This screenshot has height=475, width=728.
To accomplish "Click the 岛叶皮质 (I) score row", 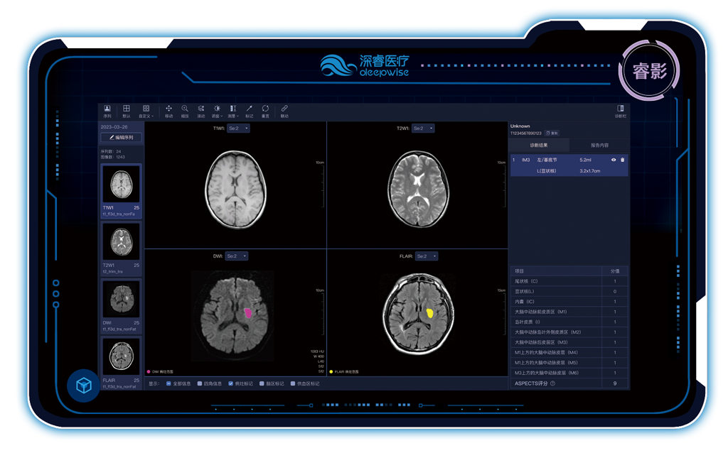I will (569, 322).
